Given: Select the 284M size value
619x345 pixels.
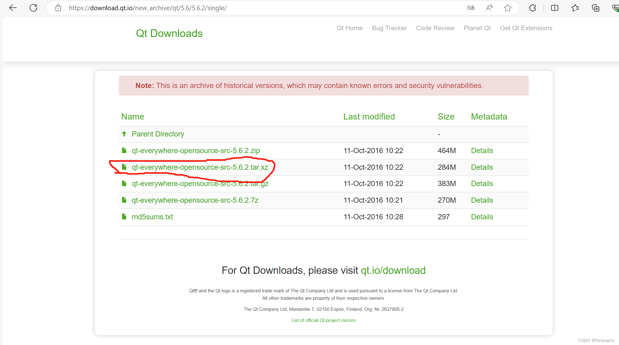Looking at the screenshot, I should [x=447, y=167].
